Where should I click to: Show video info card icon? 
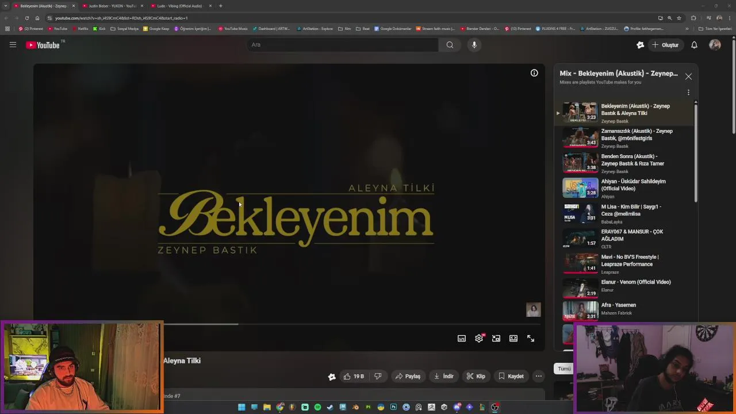point(534,73)
